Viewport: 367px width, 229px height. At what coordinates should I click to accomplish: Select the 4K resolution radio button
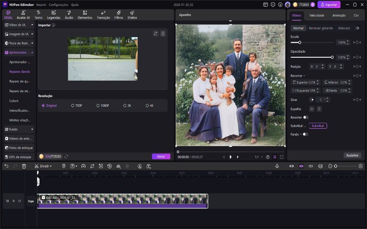(147, 105)
